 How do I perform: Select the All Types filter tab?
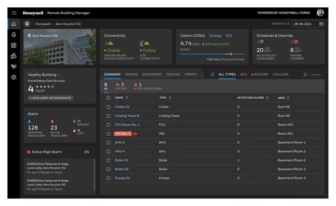coord(227,74)
